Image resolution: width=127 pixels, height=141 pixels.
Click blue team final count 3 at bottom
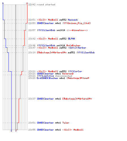pyautogui.click(x=11, y=131)
